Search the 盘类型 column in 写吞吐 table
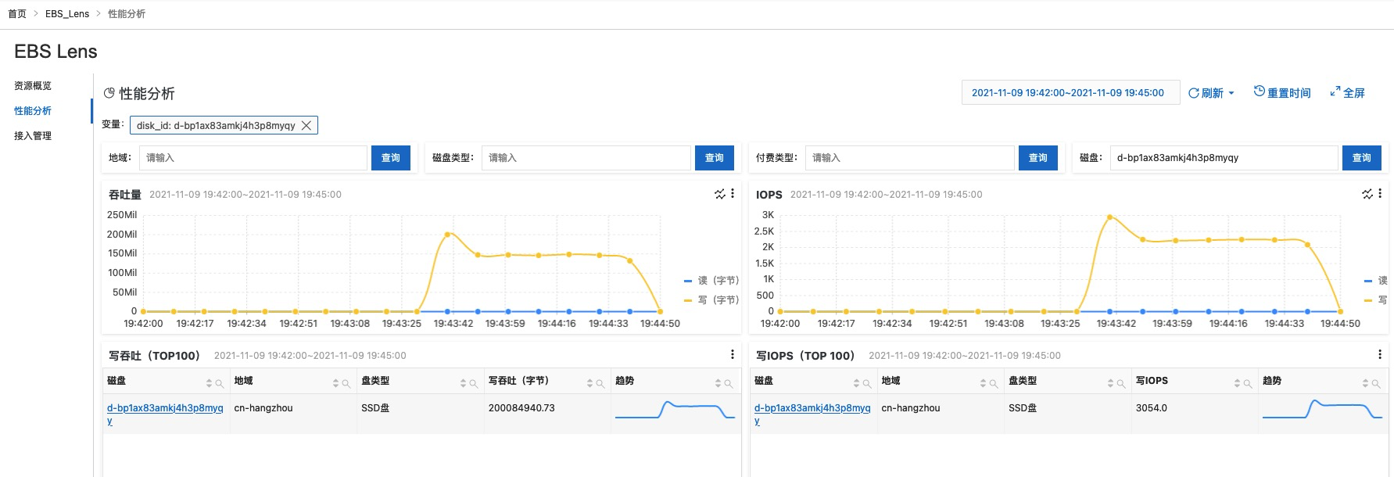This screenshot has width=1394, height=477. (474, 383)
